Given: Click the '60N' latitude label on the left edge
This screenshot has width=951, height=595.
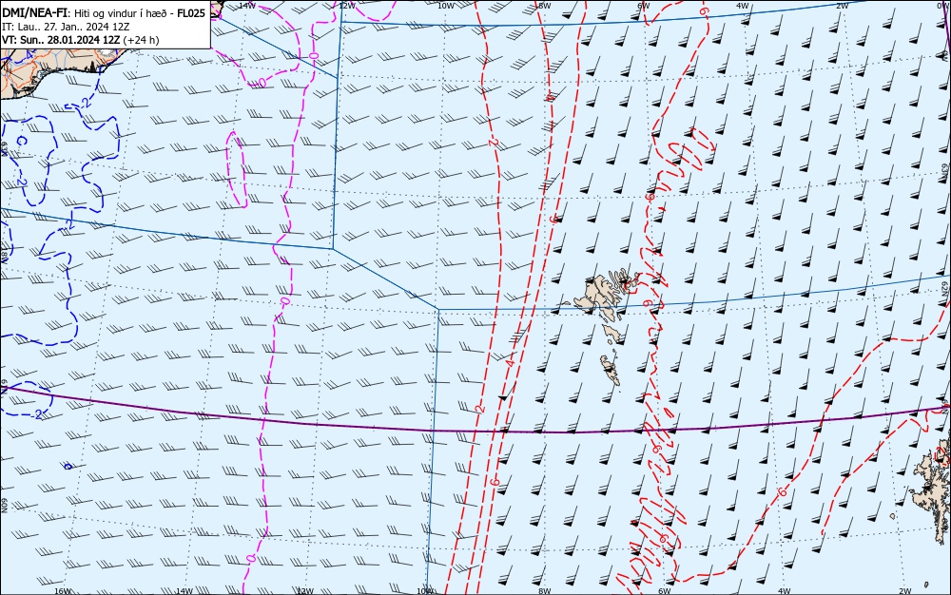Looking at the screenshot, I should (x=4, y=506).
